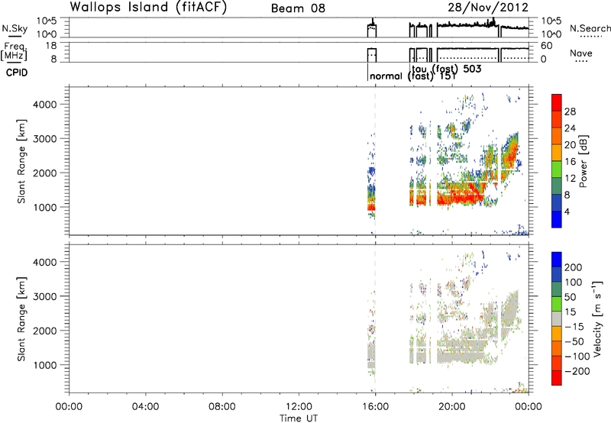Click the 'Nave' legend label
This screenshot has width=611, height=423.
pyautogui.click(x=581, y=53)
